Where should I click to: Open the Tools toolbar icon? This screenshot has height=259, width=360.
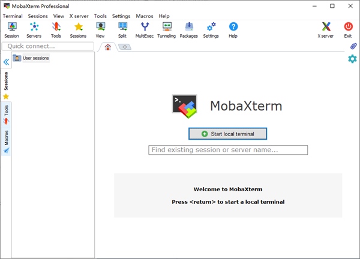[x=56, y=29]
